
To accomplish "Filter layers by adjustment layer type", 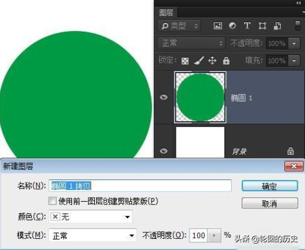I will pyautogui.click(x=232, y=26).
